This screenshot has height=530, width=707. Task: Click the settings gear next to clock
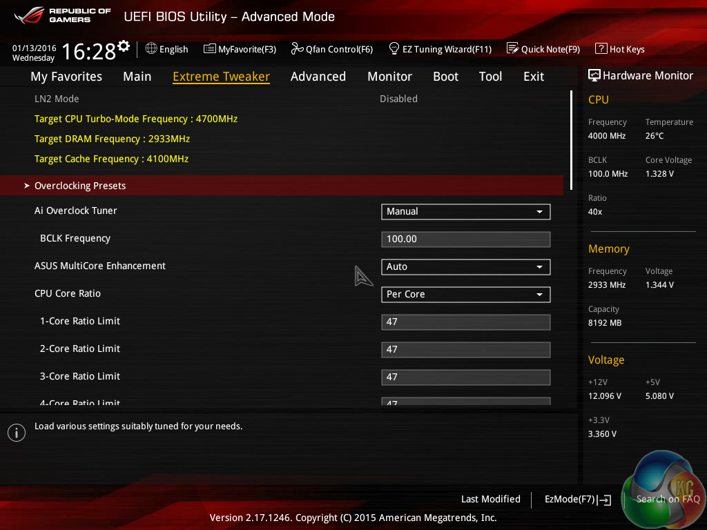point(124,46)
